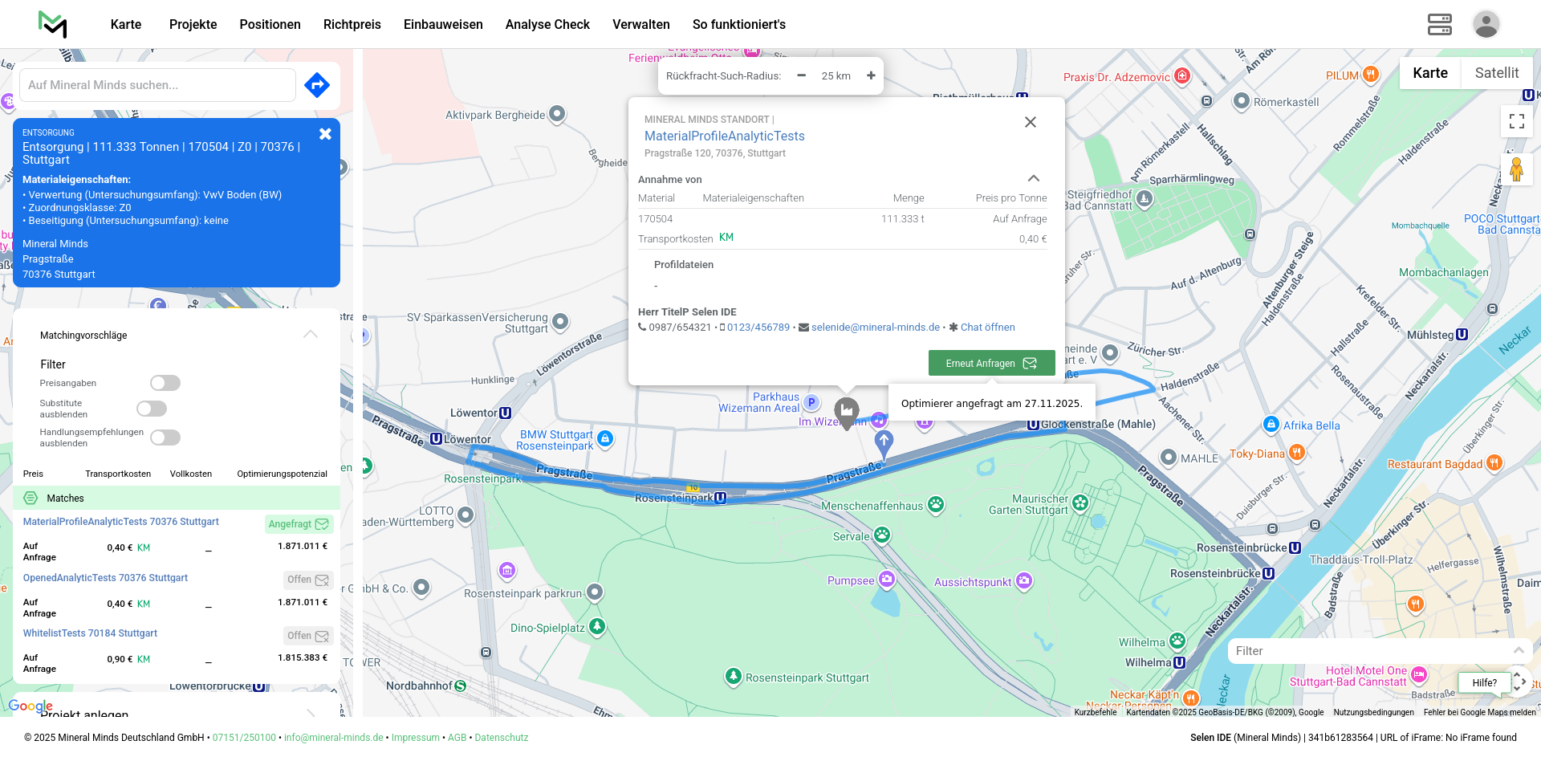This screenshot has height=757, width=1541.
Task: Toggle Handlungsempfehlungen ausblenden switch
Action: coord(165,438)
